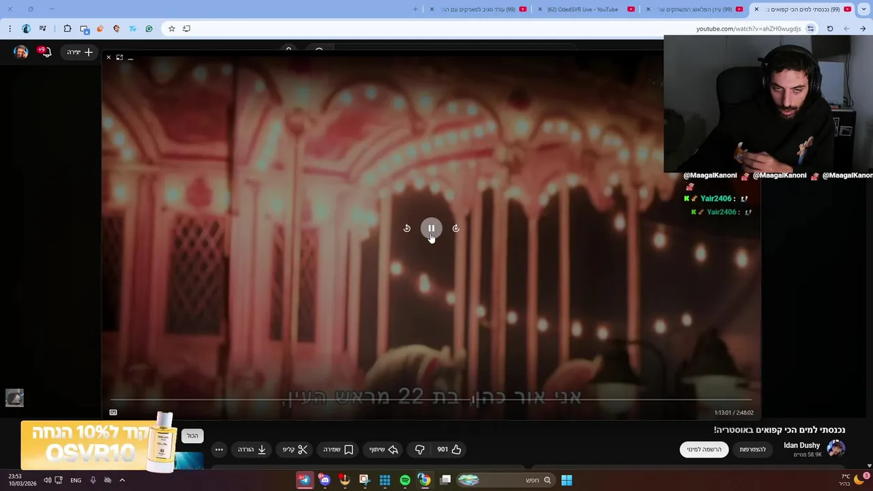Open the Idan Dushy channel avatar
Viewport: 873px width, 491px height.
point(835,449)
